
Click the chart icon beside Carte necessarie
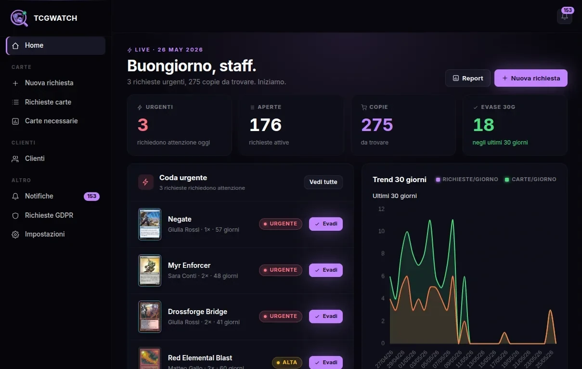[x=15, y=121]
